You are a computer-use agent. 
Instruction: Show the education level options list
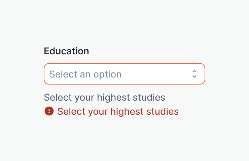point(124,74)
